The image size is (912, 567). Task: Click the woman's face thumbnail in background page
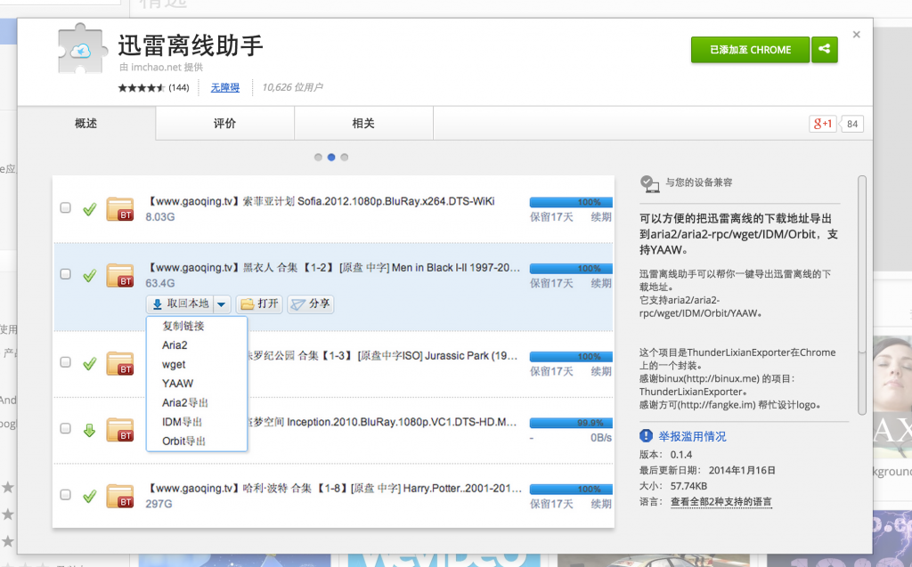tap(892, 397)
